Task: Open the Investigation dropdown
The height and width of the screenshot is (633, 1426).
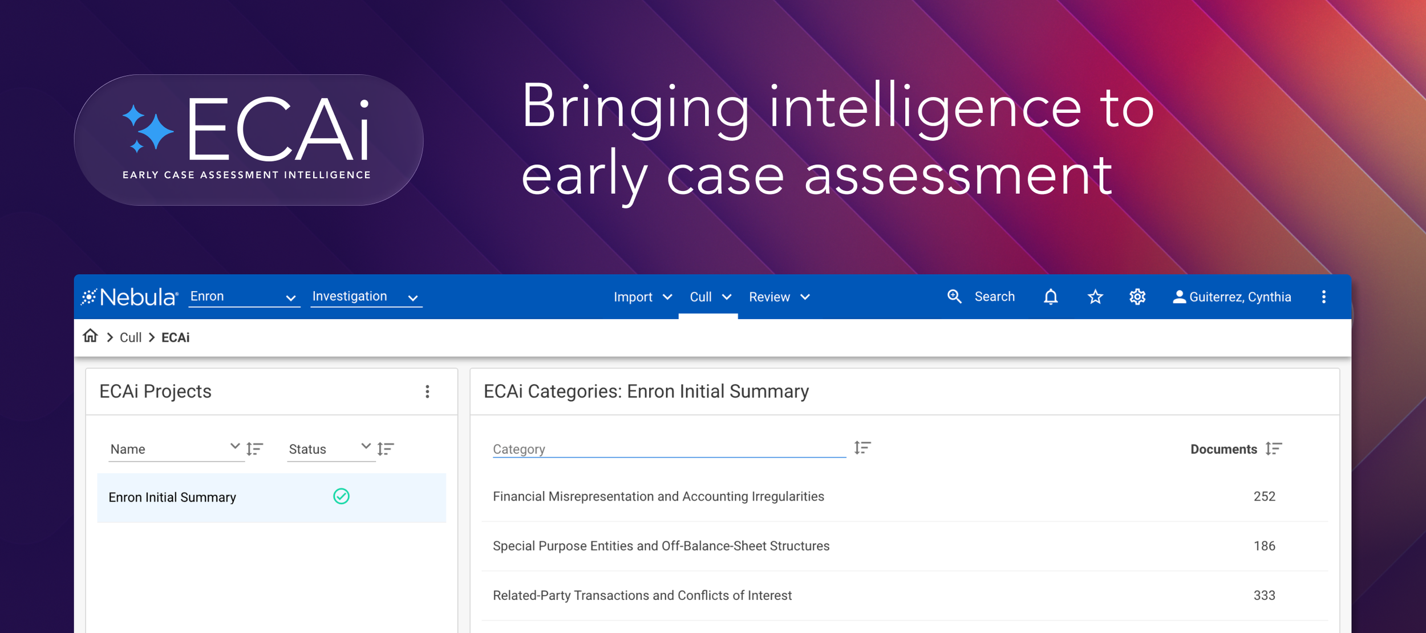Action: pos(413,298)
